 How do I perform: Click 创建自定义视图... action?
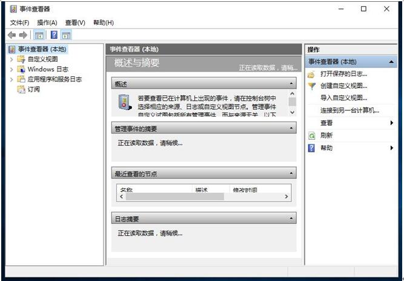tap(343, 86)
